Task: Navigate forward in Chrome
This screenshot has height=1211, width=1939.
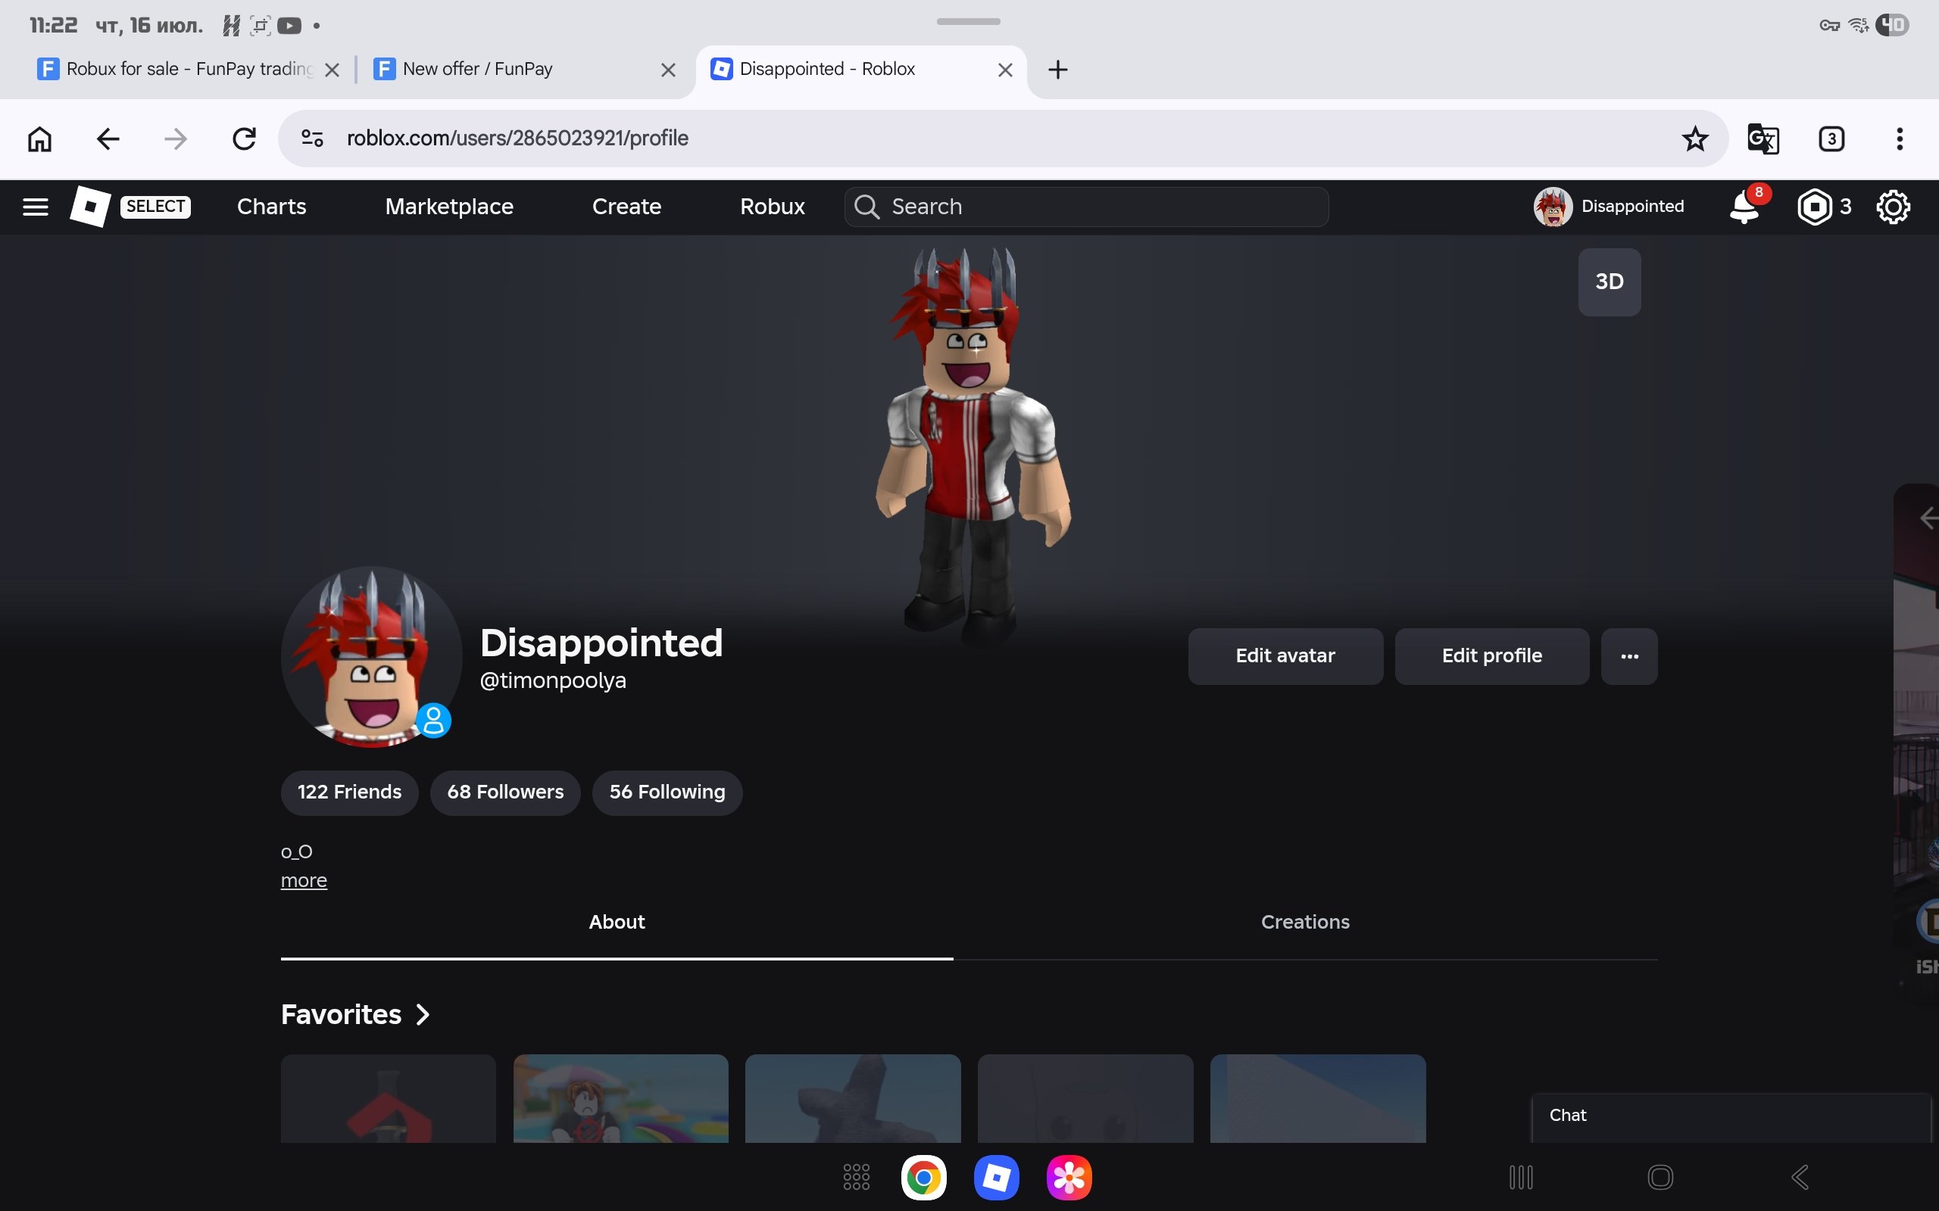Action: tap(175, 139)
